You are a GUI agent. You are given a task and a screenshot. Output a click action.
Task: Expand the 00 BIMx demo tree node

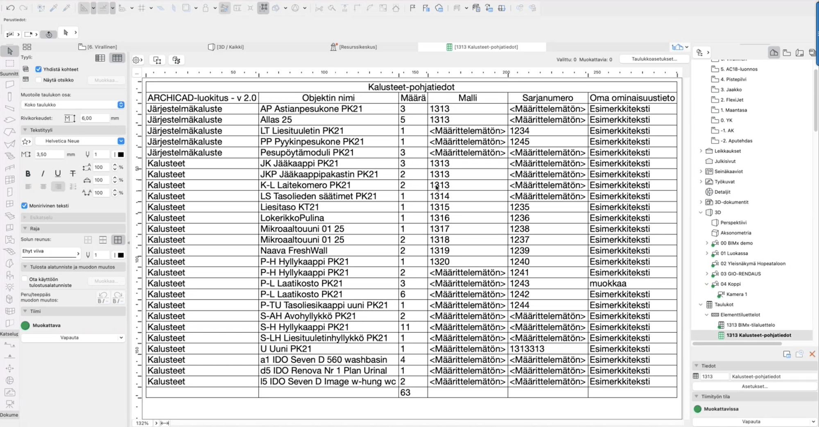coord(707,243)
